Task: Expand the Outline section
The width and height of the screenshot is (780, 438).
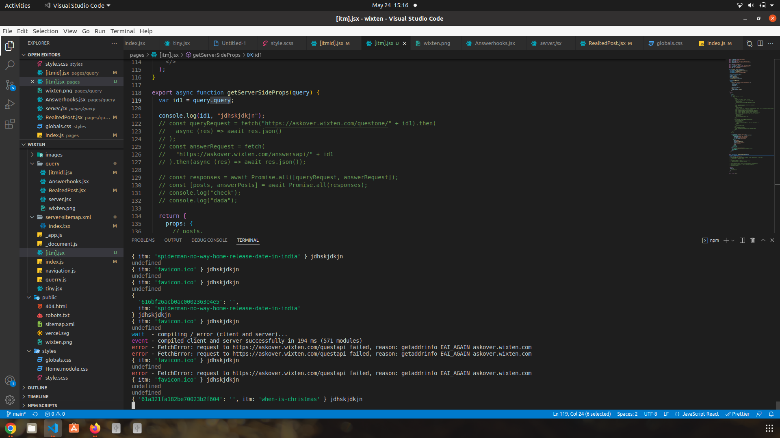Action: coord(24,388)
